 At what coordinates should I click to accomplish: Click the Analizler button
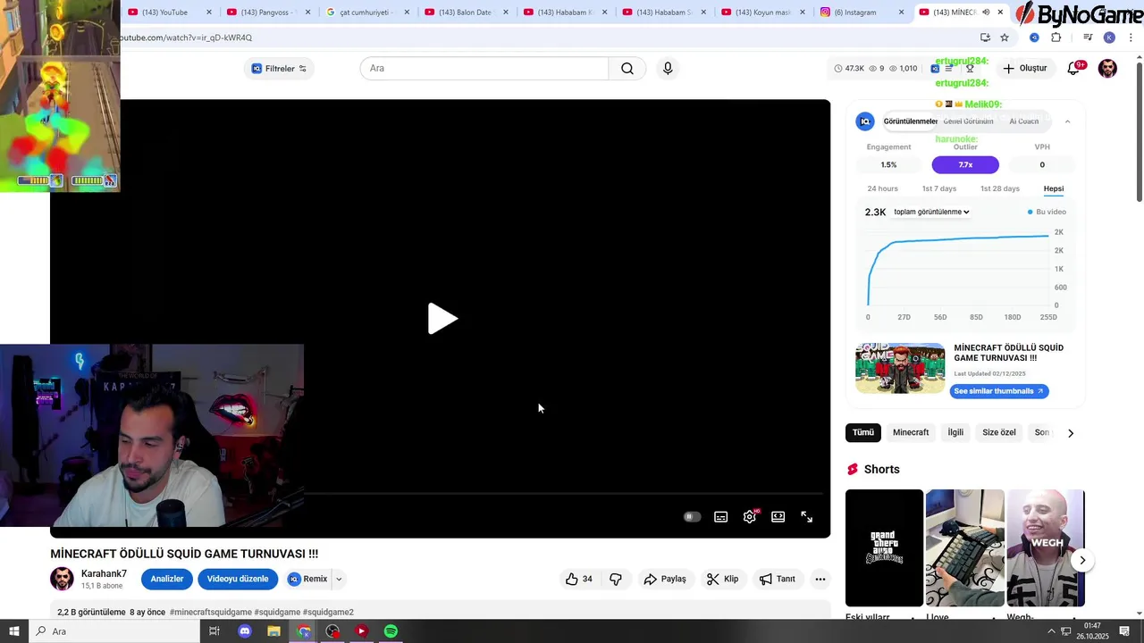(166, 579)
